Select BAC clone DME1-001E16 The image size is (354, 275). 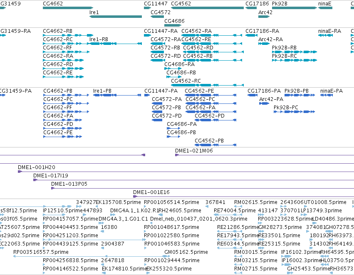point(151,192)
